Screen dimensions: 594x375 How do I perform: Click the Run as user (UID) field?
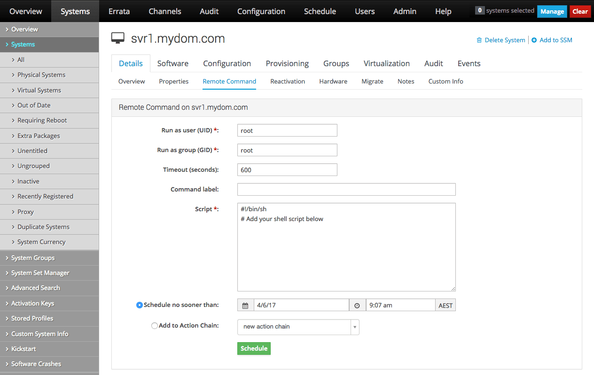click(287, 130)
